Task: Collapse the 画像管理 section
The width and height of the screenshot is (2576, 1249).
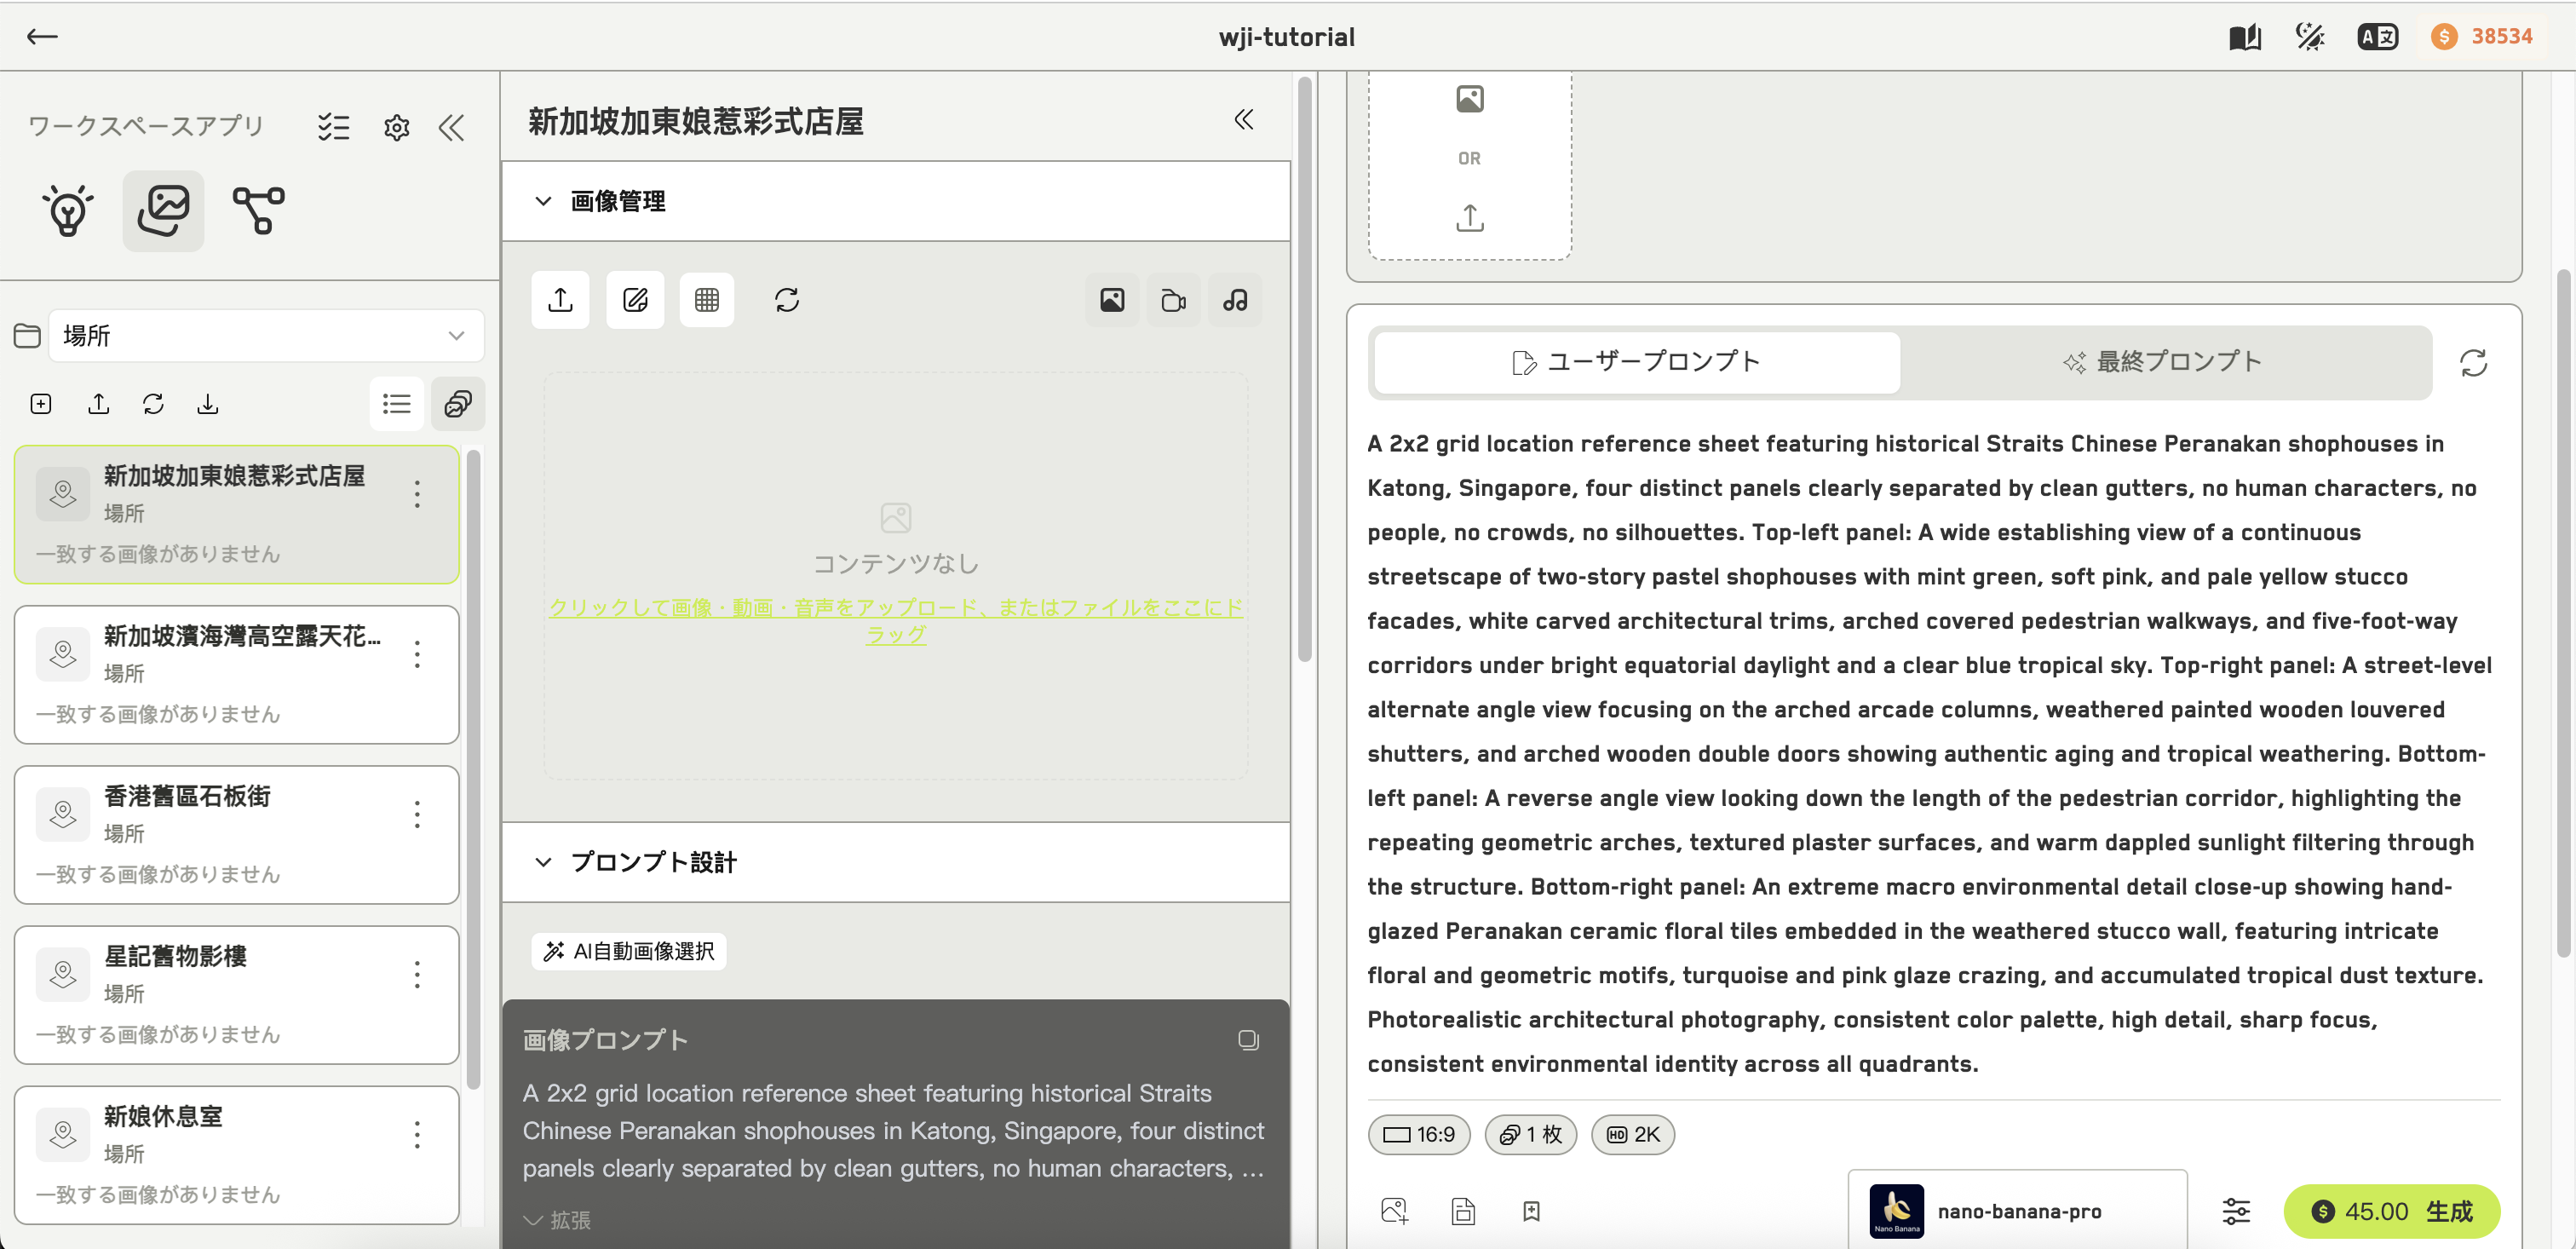Action: click(x=543, y=201)
